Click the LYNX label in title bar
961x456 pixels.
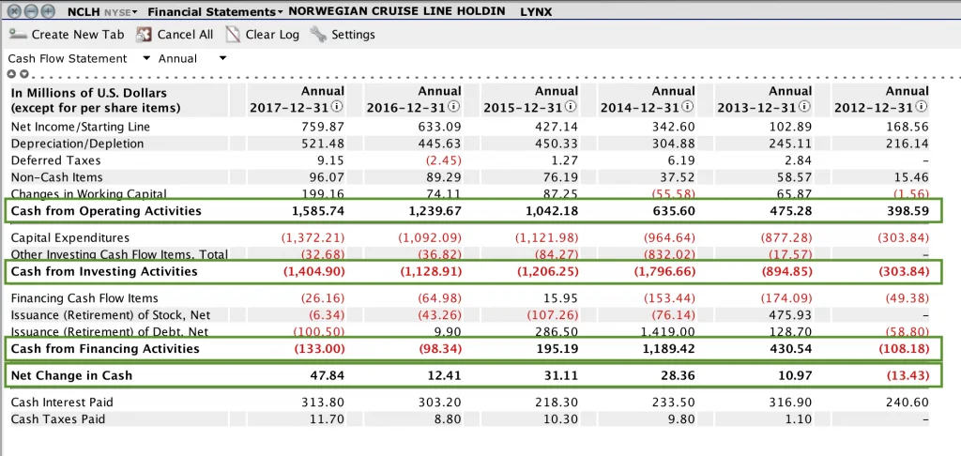tap(536, 11)
